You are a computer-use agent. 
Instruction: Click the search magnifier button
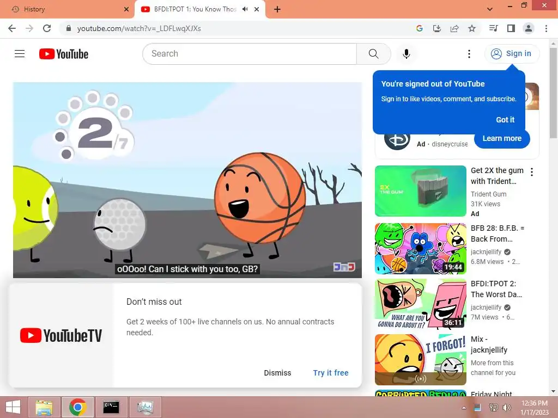373,54
